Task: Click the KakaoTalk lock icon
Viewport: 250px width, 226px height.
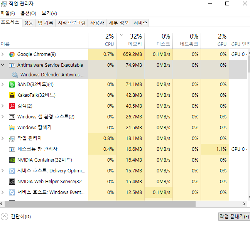Action: pos(12,95)
